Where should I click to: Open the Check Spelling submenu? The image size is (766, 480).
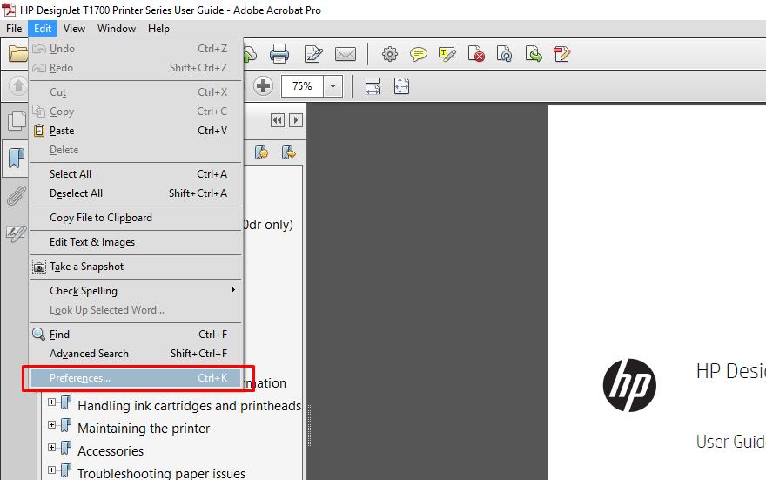coord(137,291)
